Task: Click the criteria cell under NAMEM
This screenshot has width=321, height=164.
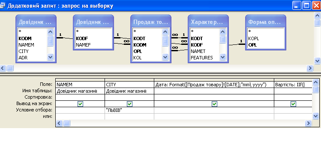Action: click(80, 110)
